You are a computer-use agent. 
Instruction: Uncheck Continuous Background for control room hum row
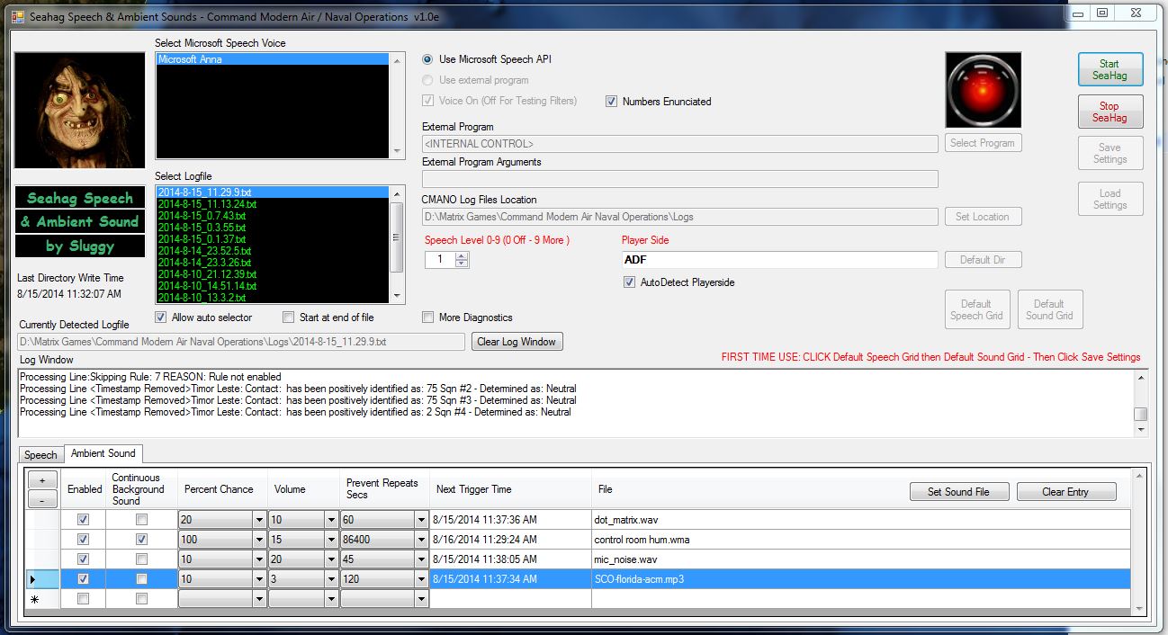(x=141, y=540)
